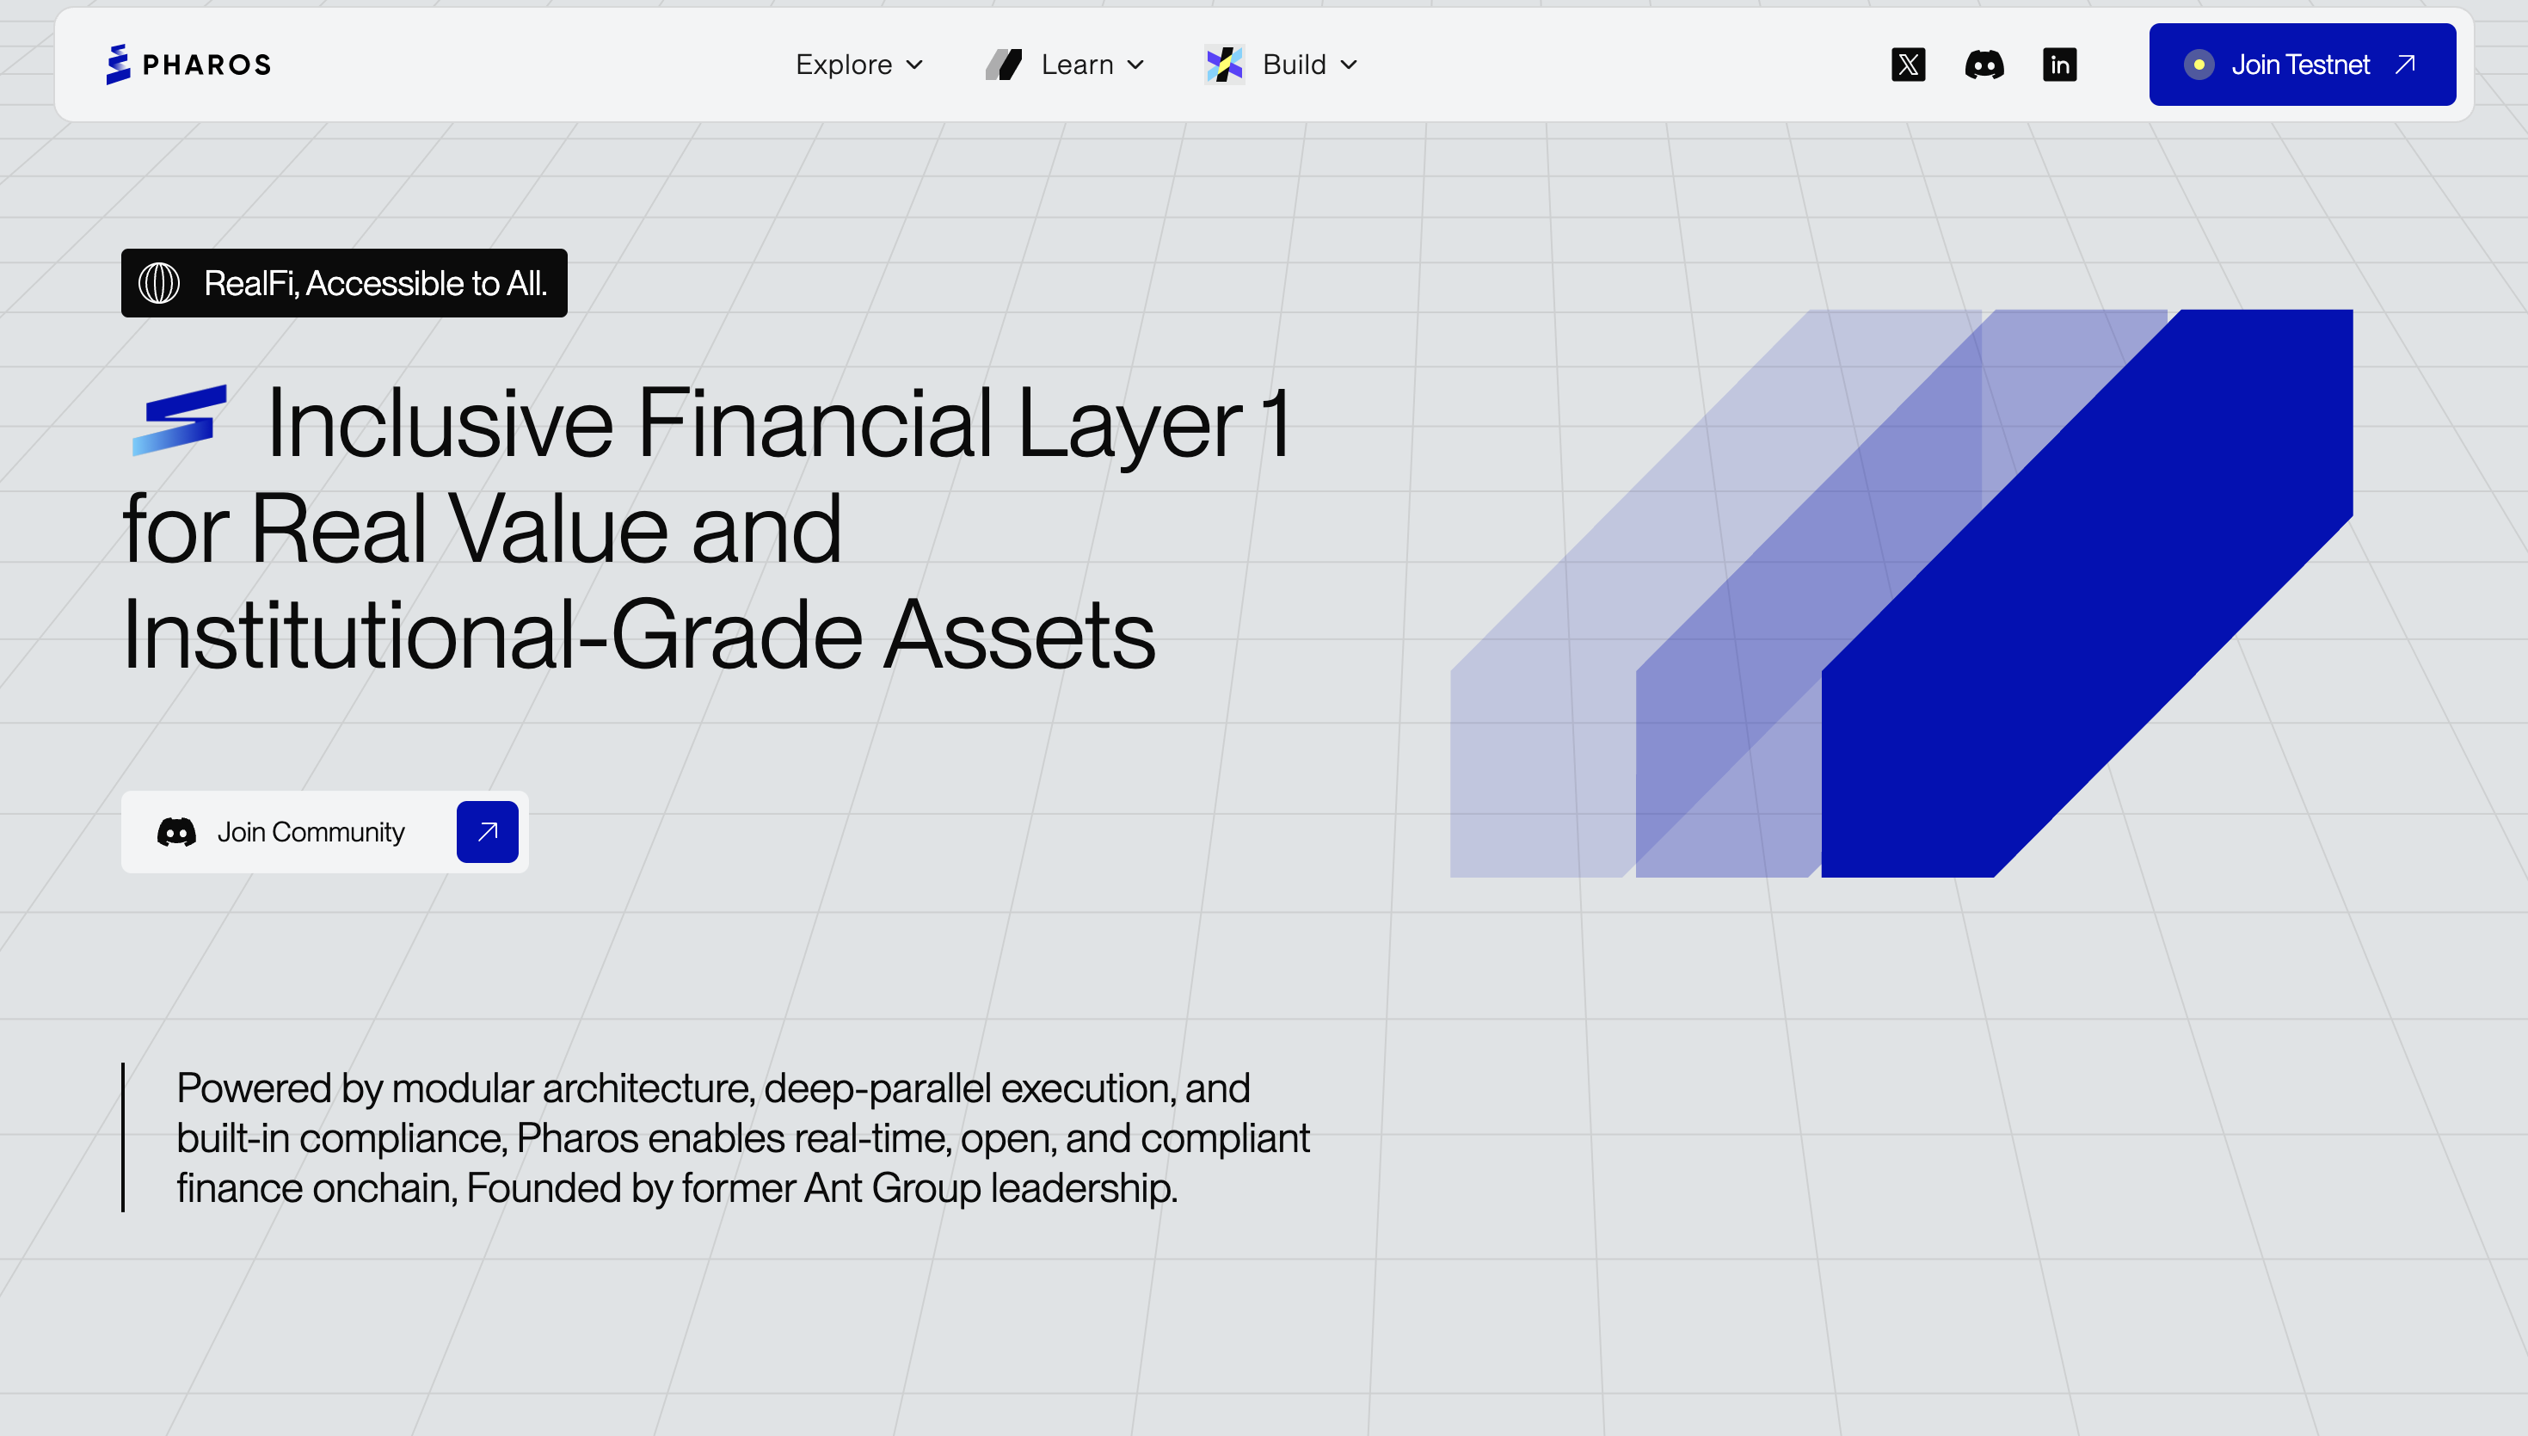Click the globe icon in the RealFi badge

pyautogui.click(x=159, y=283)
